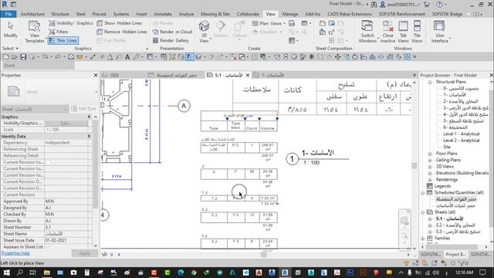Click the Print icon in quick access toolbar
Image resolution: width=494 pixels, height=278 pixels.
[71, 57]
